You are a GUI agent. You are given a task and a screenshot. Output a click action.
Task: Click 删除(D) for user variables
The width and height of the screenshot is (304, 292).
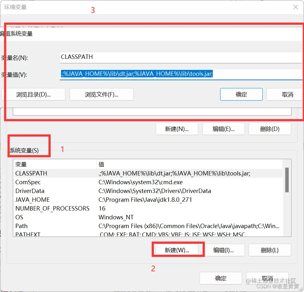pos(270,129)
